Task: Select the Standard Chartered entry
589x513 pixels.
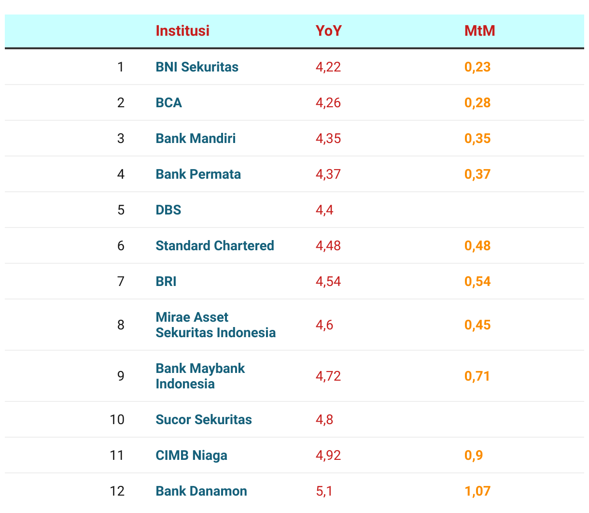Action: tap(215, 245)
